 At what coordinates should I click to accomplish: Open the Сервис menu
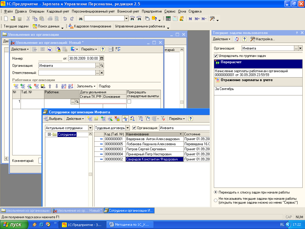pyautogui.click(x=170, y=11)
